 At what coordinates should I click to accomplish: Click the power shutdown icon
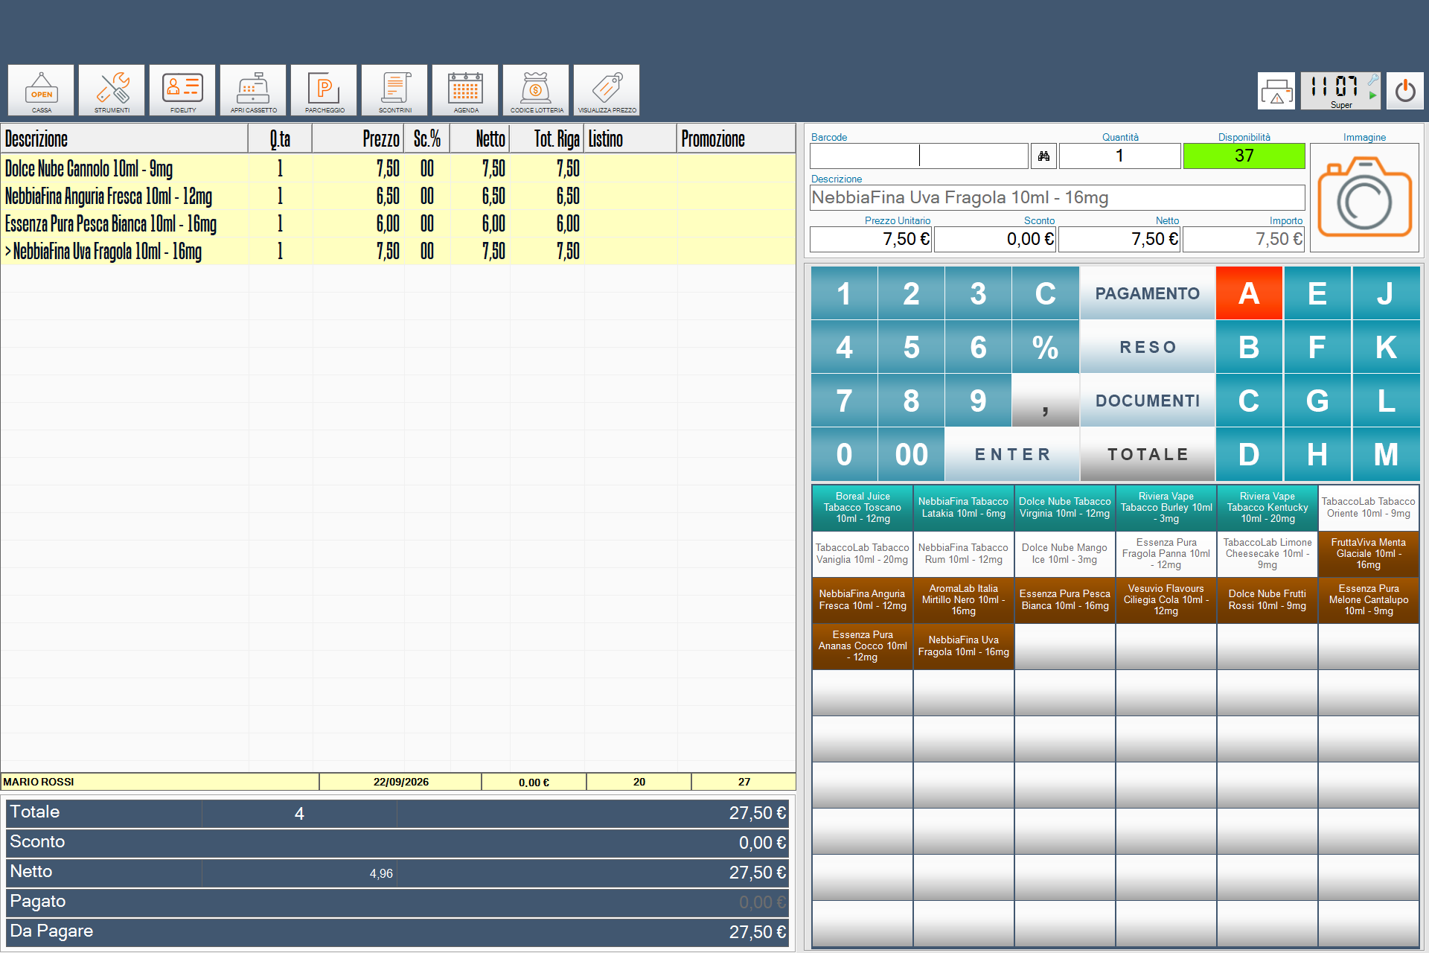coord(1405,91)
